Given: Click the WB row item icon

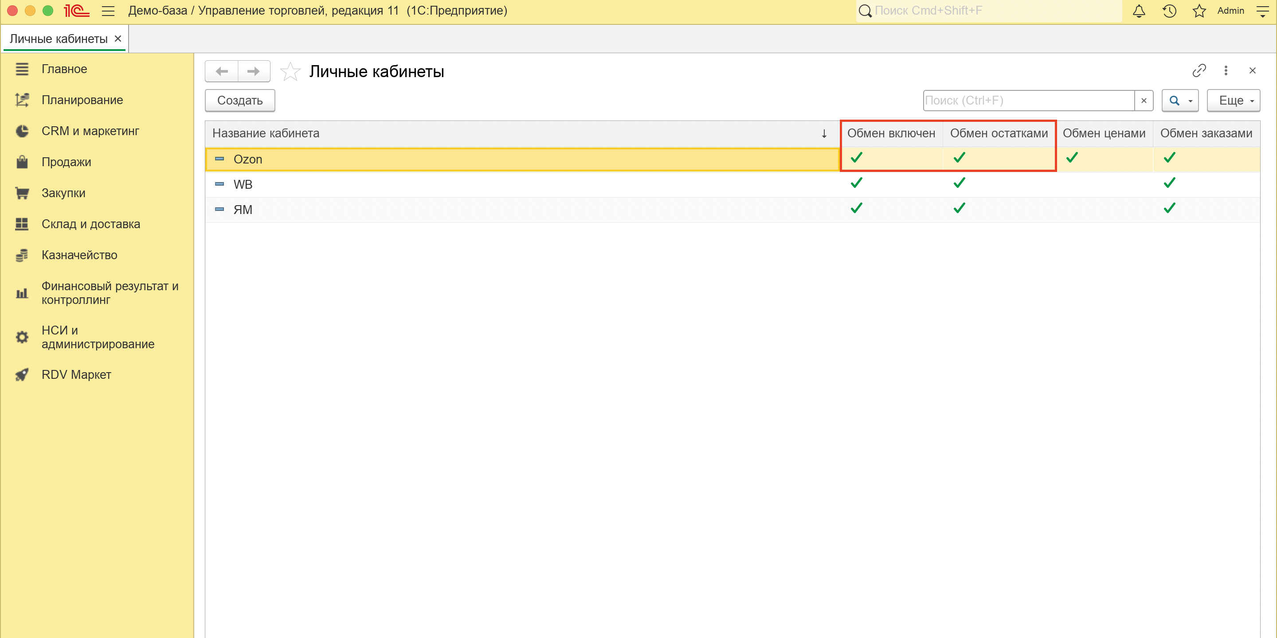Looking at the screenshot, I should click(219, 184).
